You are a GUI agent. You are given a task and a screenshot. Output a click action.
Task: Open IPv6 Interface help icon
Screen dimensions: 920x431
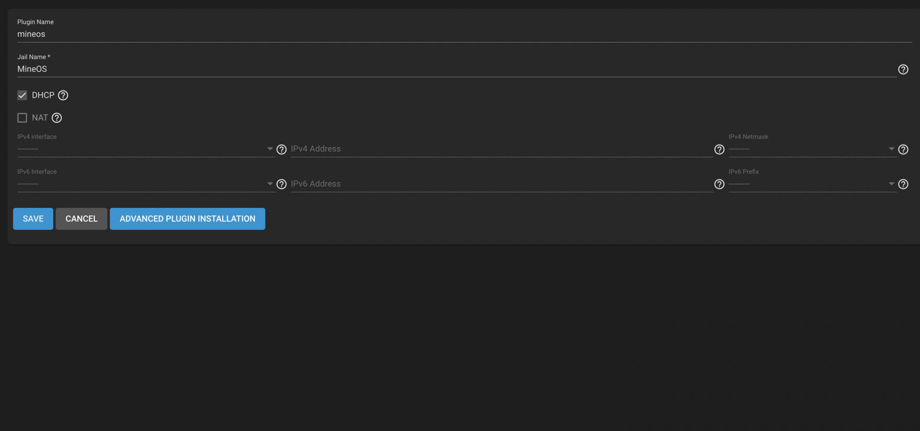point(282,184)
